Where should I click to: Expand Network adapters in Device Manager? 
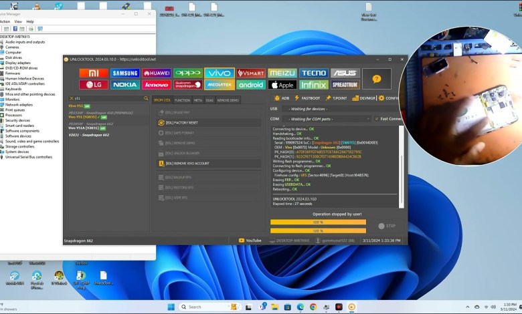point(19,104)
